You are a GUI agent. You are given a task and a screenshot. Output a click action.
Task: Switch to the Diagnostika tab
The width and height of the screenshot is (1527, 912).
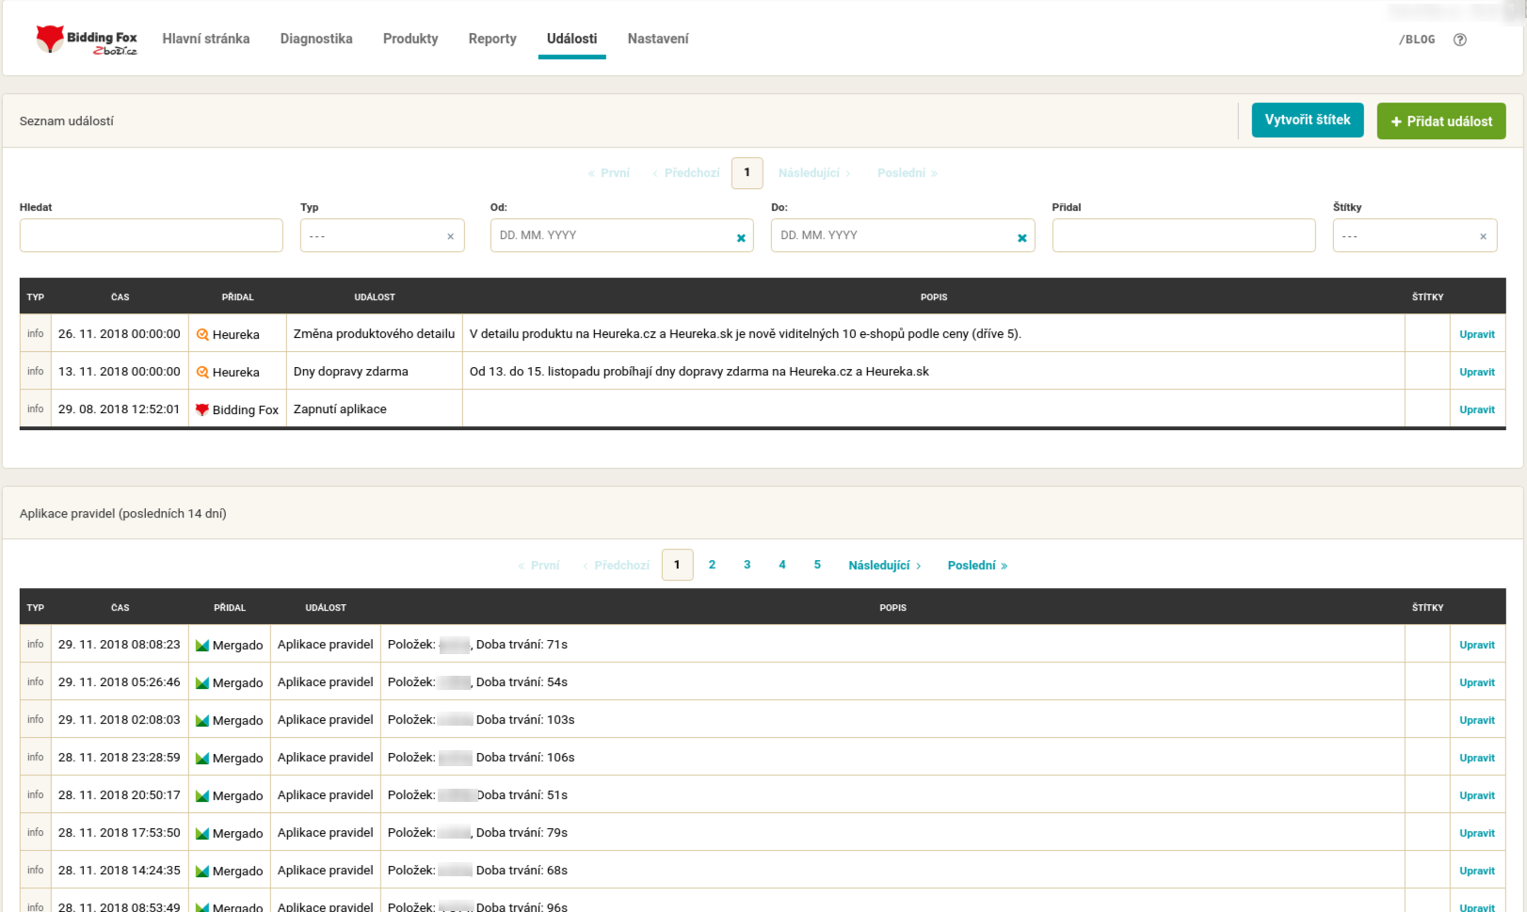316,39
